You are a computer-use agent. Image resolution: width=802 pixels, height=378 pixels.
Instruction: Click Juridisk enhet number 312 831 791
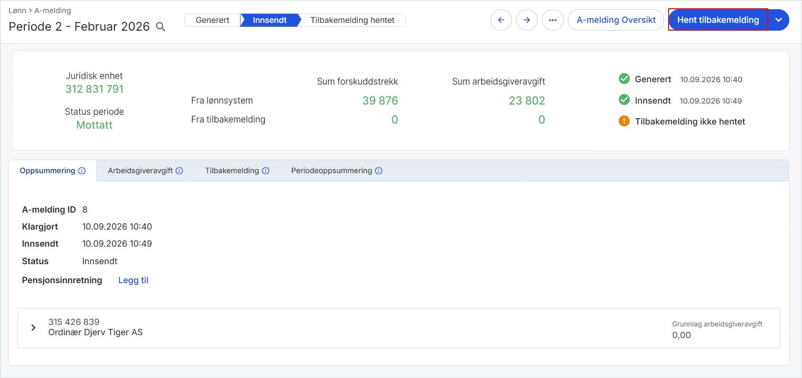pos(94,89)
